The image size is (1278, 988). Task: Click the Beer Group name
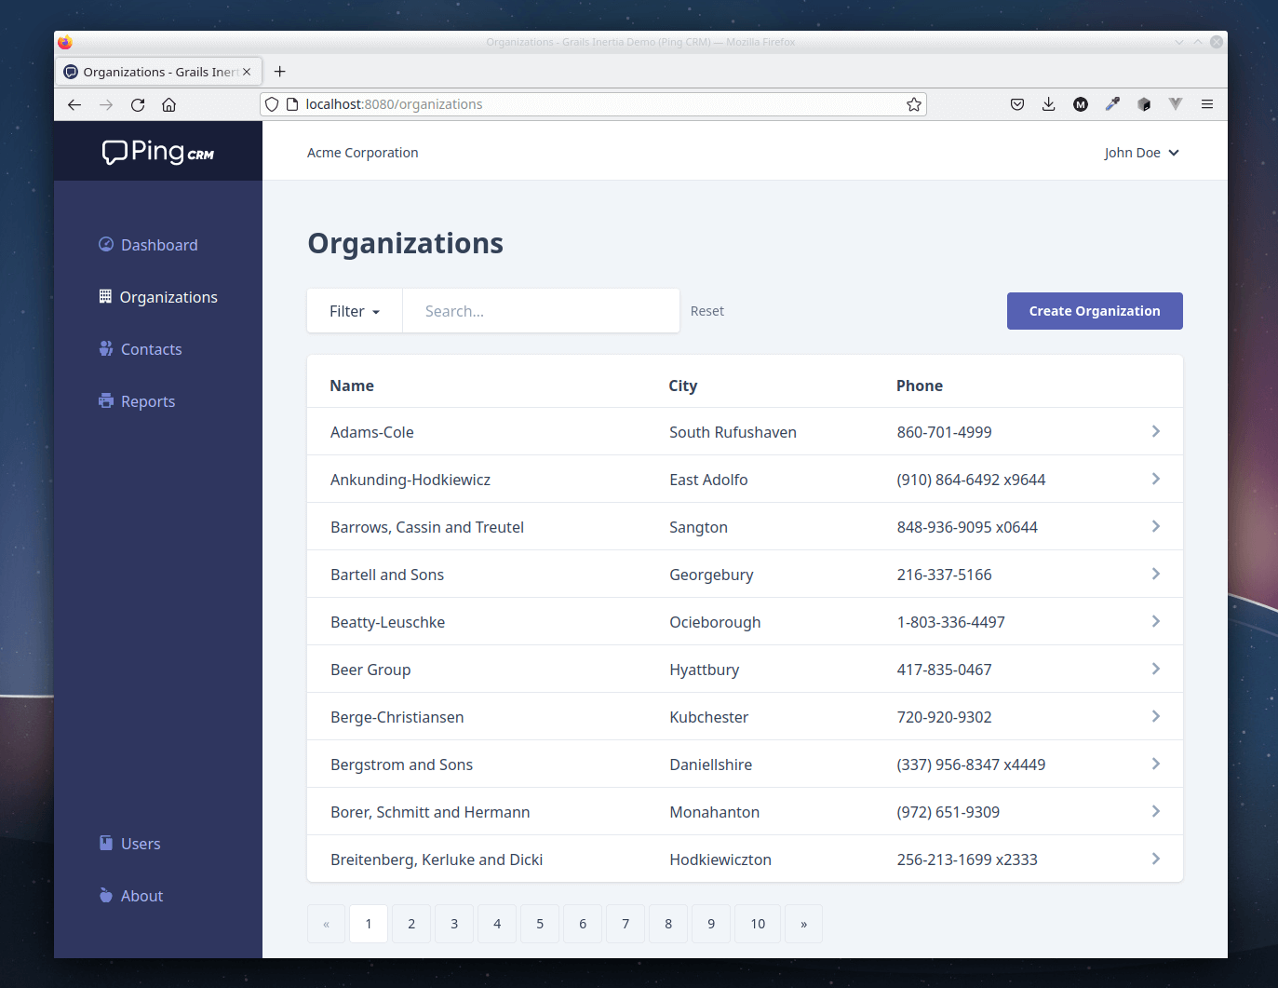click(370, 670)
